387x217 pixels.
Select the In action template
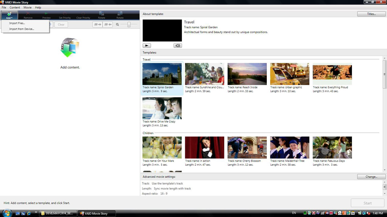[x=204, y=151]
